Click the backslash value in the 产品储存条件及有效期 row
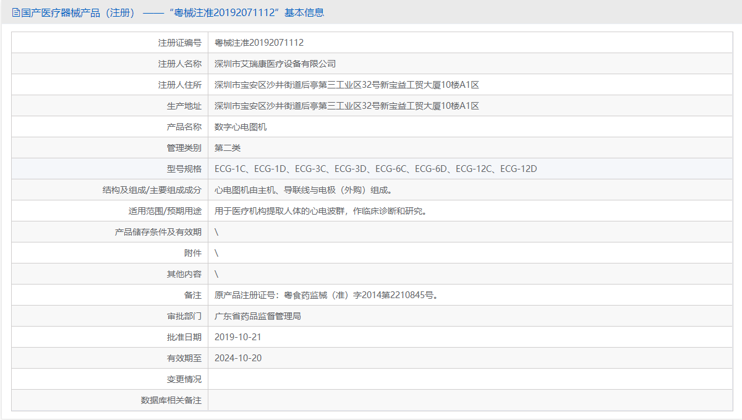 click(216, 232)
